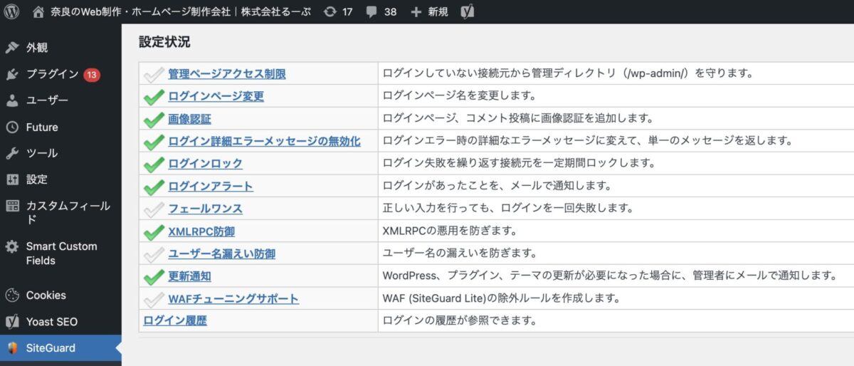Click the 設定状況 heading
854x366 pixels.
(x=164, y=42)
